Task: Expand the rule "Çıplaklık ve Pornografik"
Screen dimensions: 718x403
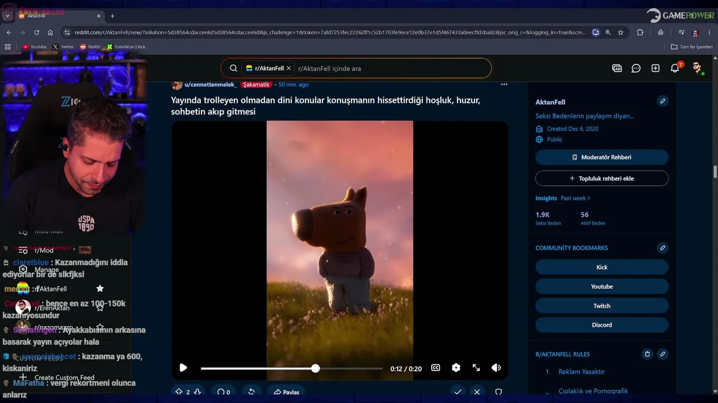Action: click(x=593, y=391)
